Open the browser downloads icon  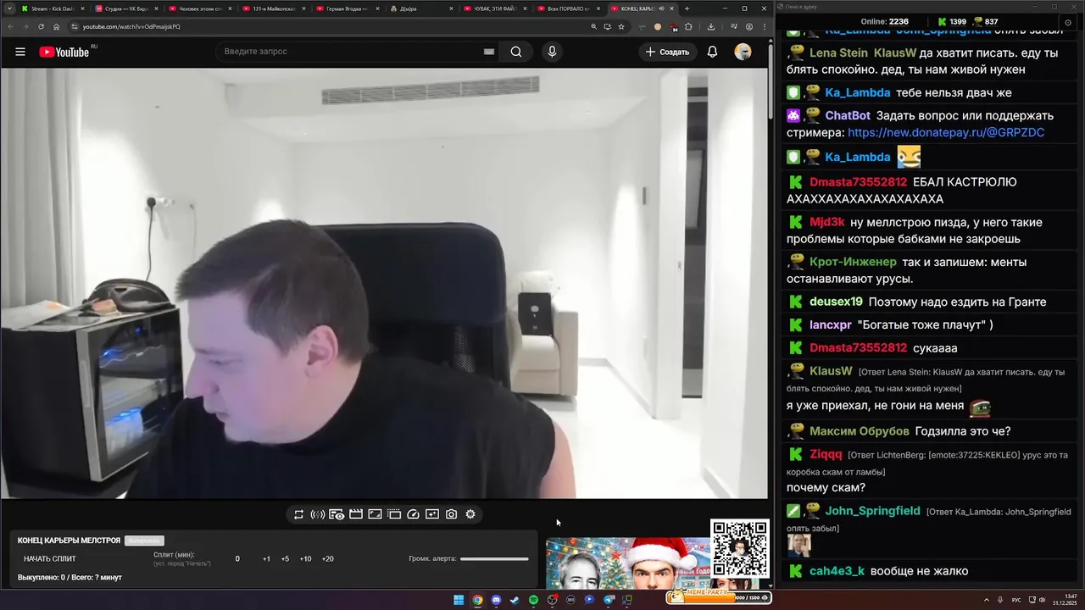point(709,26)
